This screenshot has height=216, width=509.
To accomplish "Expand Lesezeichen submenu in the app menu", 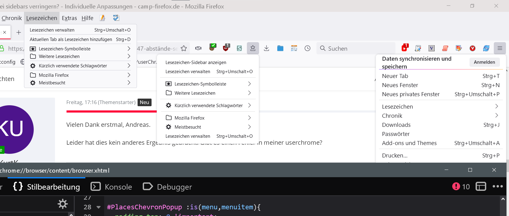I will coord(496,106).
